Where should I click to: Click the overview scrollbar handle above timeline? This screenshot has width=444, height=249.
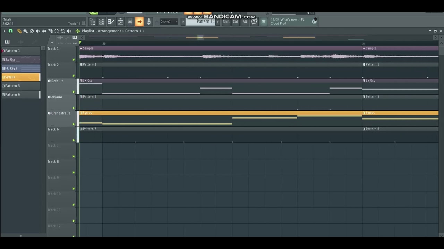(200, 37)
